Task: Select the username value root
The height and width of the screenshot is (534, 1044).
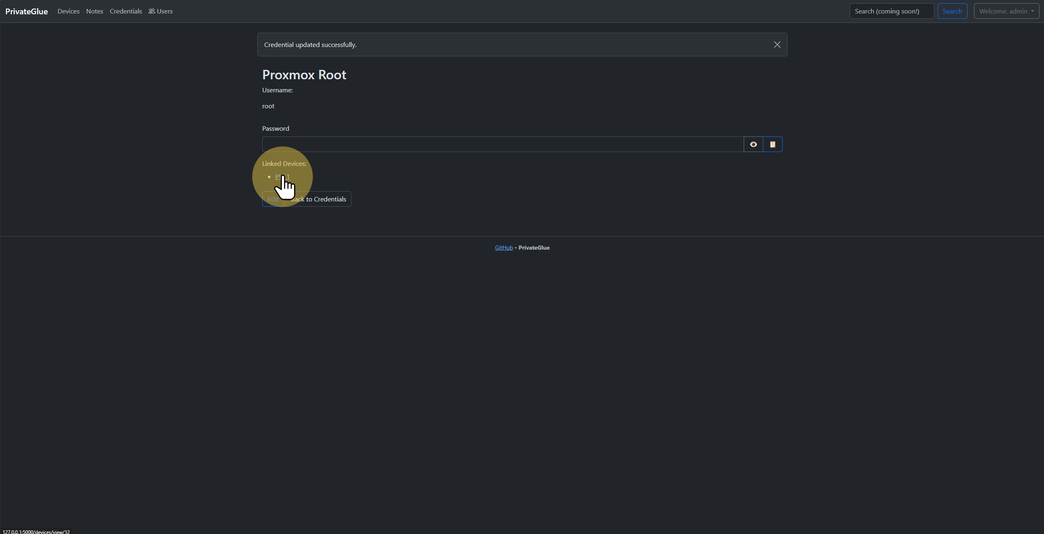Action: click(268, 106)
